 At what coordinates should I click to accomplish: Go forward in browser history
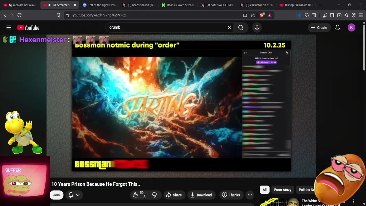tap(12, 15)
